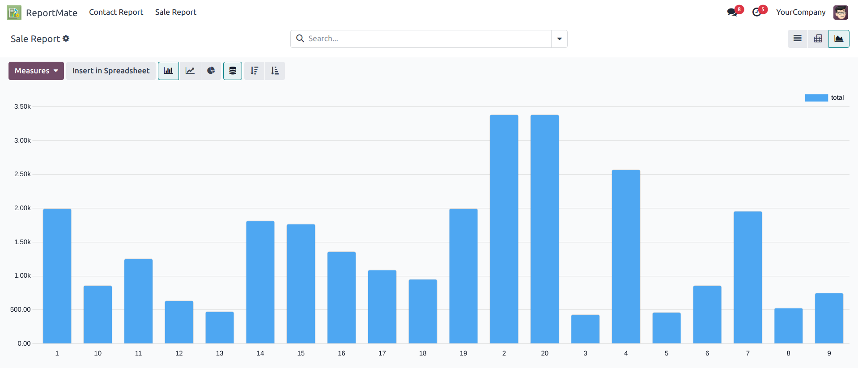Viewport: 858px width, 368px height.
Task: Open the pivot table view
Action: [x=818, y=39]
